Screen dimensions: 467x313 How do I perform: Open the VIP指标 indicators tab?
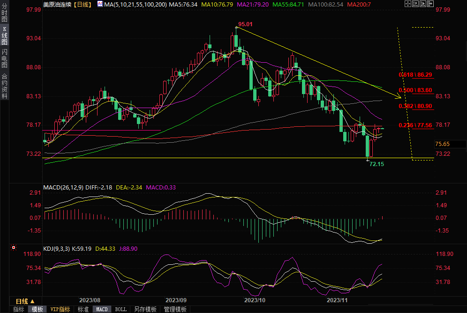click(x=60, y=309)
